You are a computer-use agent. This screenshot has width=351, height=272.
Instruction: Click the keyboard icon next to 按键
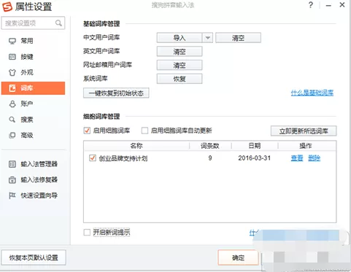point(12,57)
